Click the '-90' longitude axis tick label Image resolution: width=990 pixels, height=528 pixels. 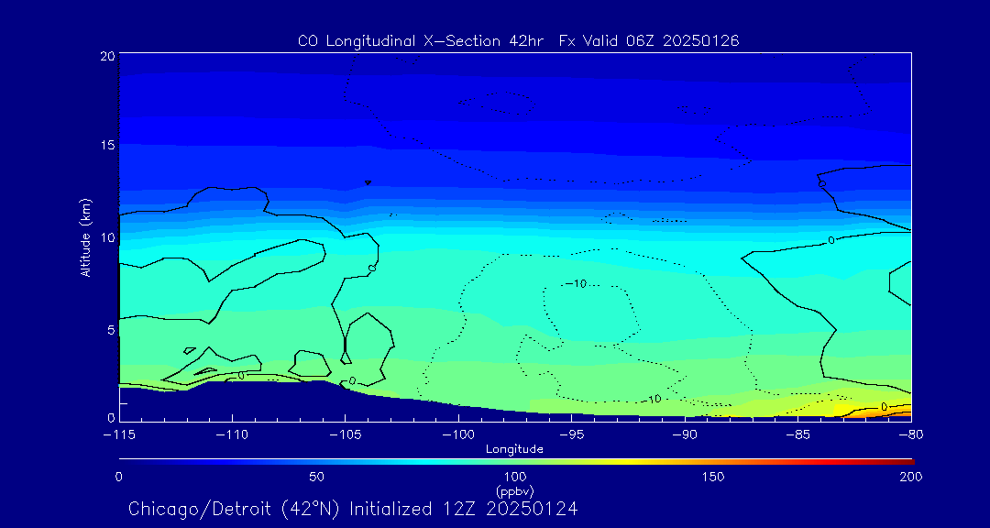click(685, 435)
